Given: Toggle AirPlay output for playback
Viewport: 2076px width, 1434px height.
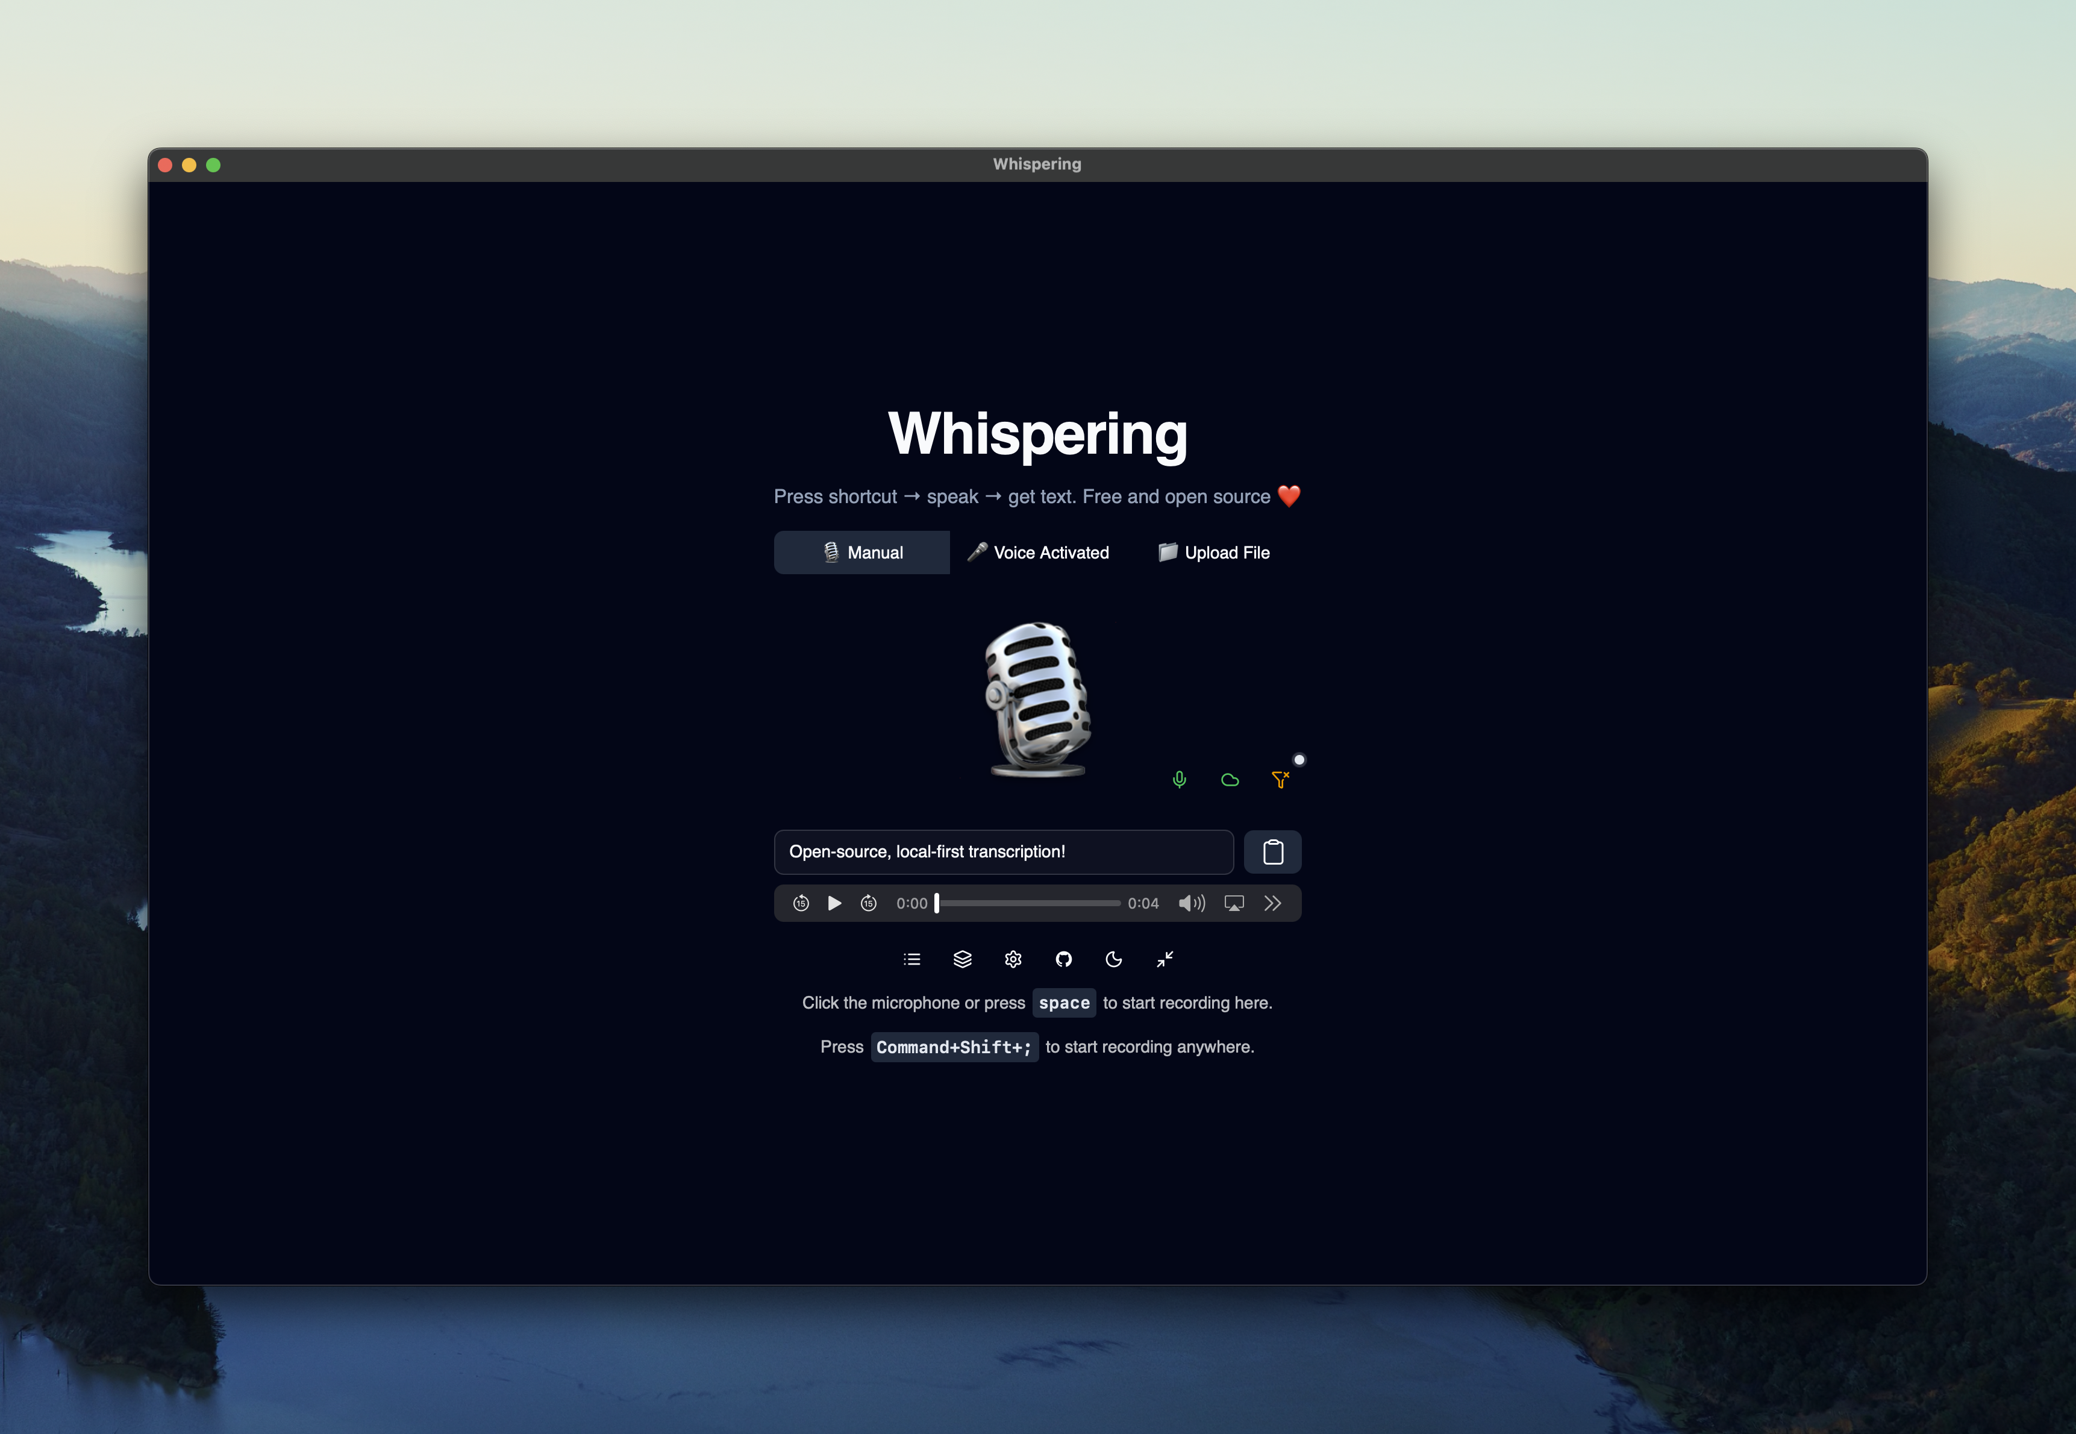Looking at the screenshot, I should pos(1233,903).
